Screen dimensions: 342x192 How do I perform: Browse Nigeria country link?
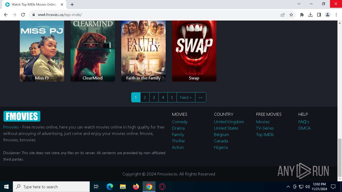(221, 147)
